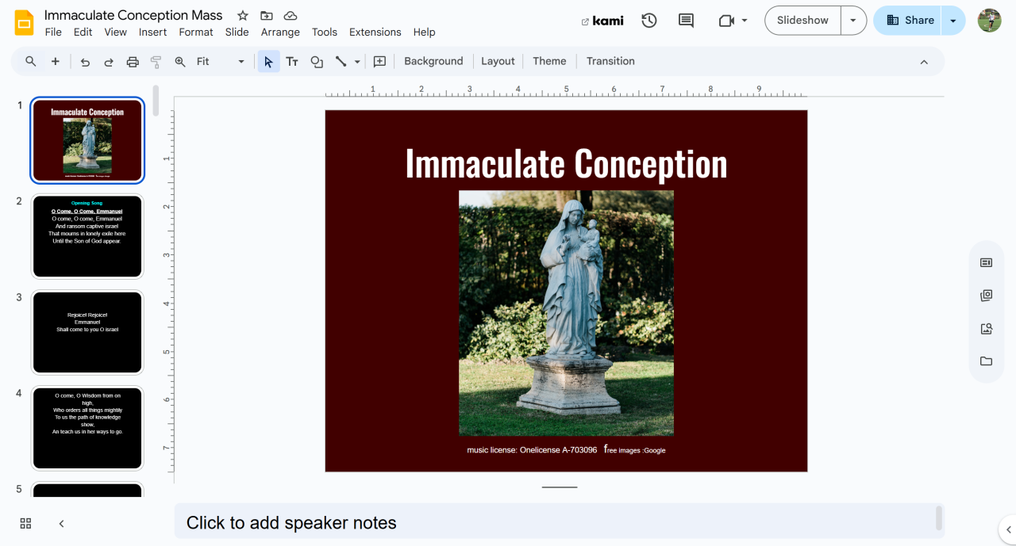This screenshot has width=1016, height=546.
Task: Click the Transition button
Action: pos(610,61)
